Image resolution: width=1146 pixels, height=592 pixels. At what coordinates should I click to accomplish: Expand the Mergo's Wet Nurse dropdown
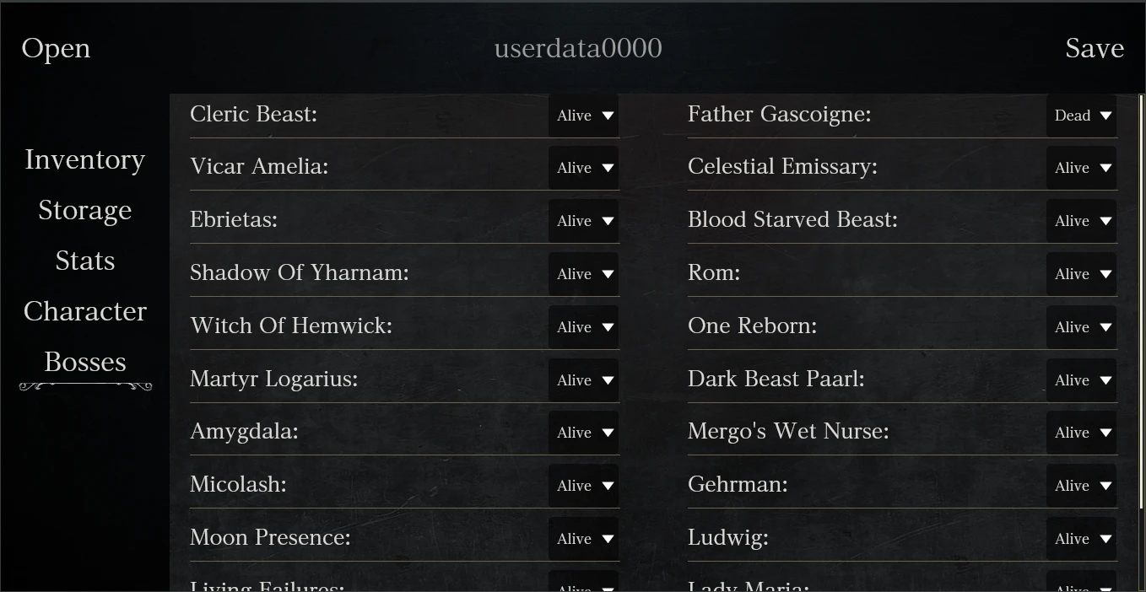pyautogui.click(x=1082, y=433)
